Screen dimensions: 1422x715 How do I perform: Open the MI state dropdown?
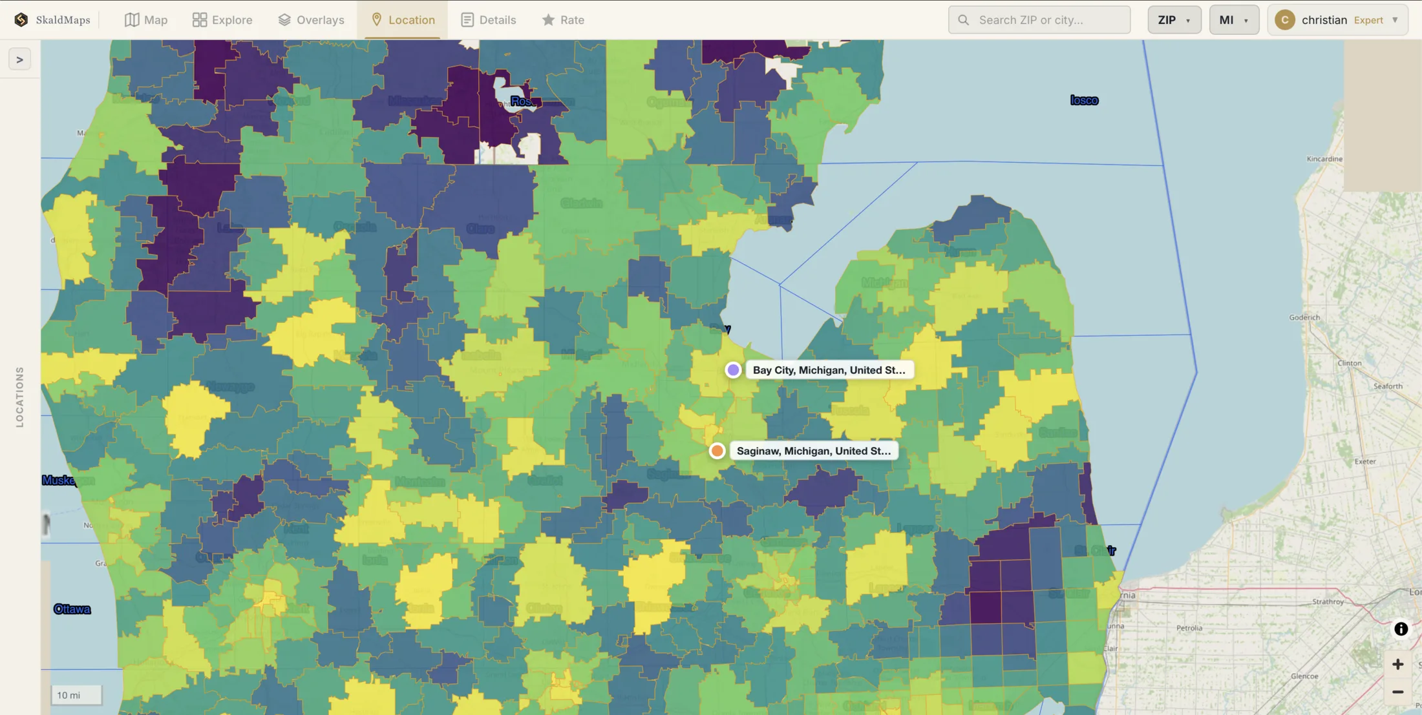pyautogui.click(x=1233, y=19)
